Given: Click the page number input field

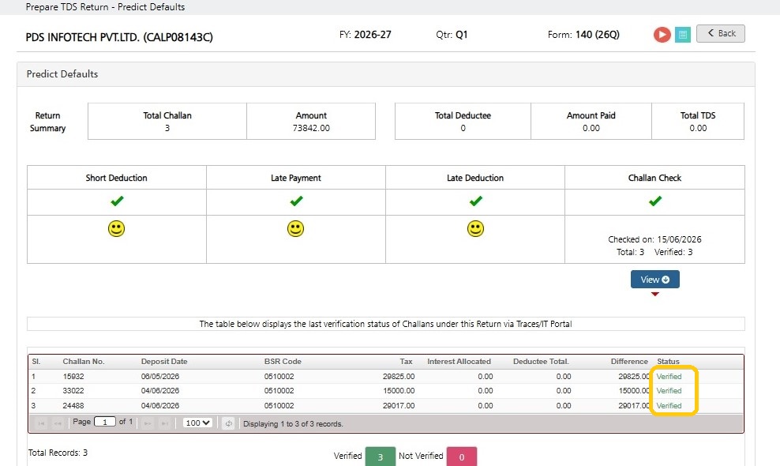Looking at the screenshot, I should pos(105,423).
